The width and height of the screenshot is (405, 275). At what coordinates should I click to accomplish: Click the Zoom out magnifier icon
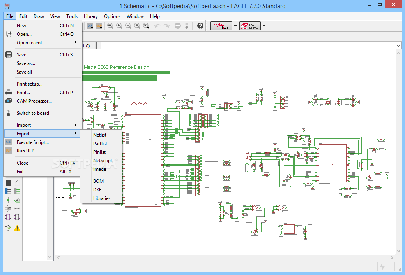tap(128, 26)
